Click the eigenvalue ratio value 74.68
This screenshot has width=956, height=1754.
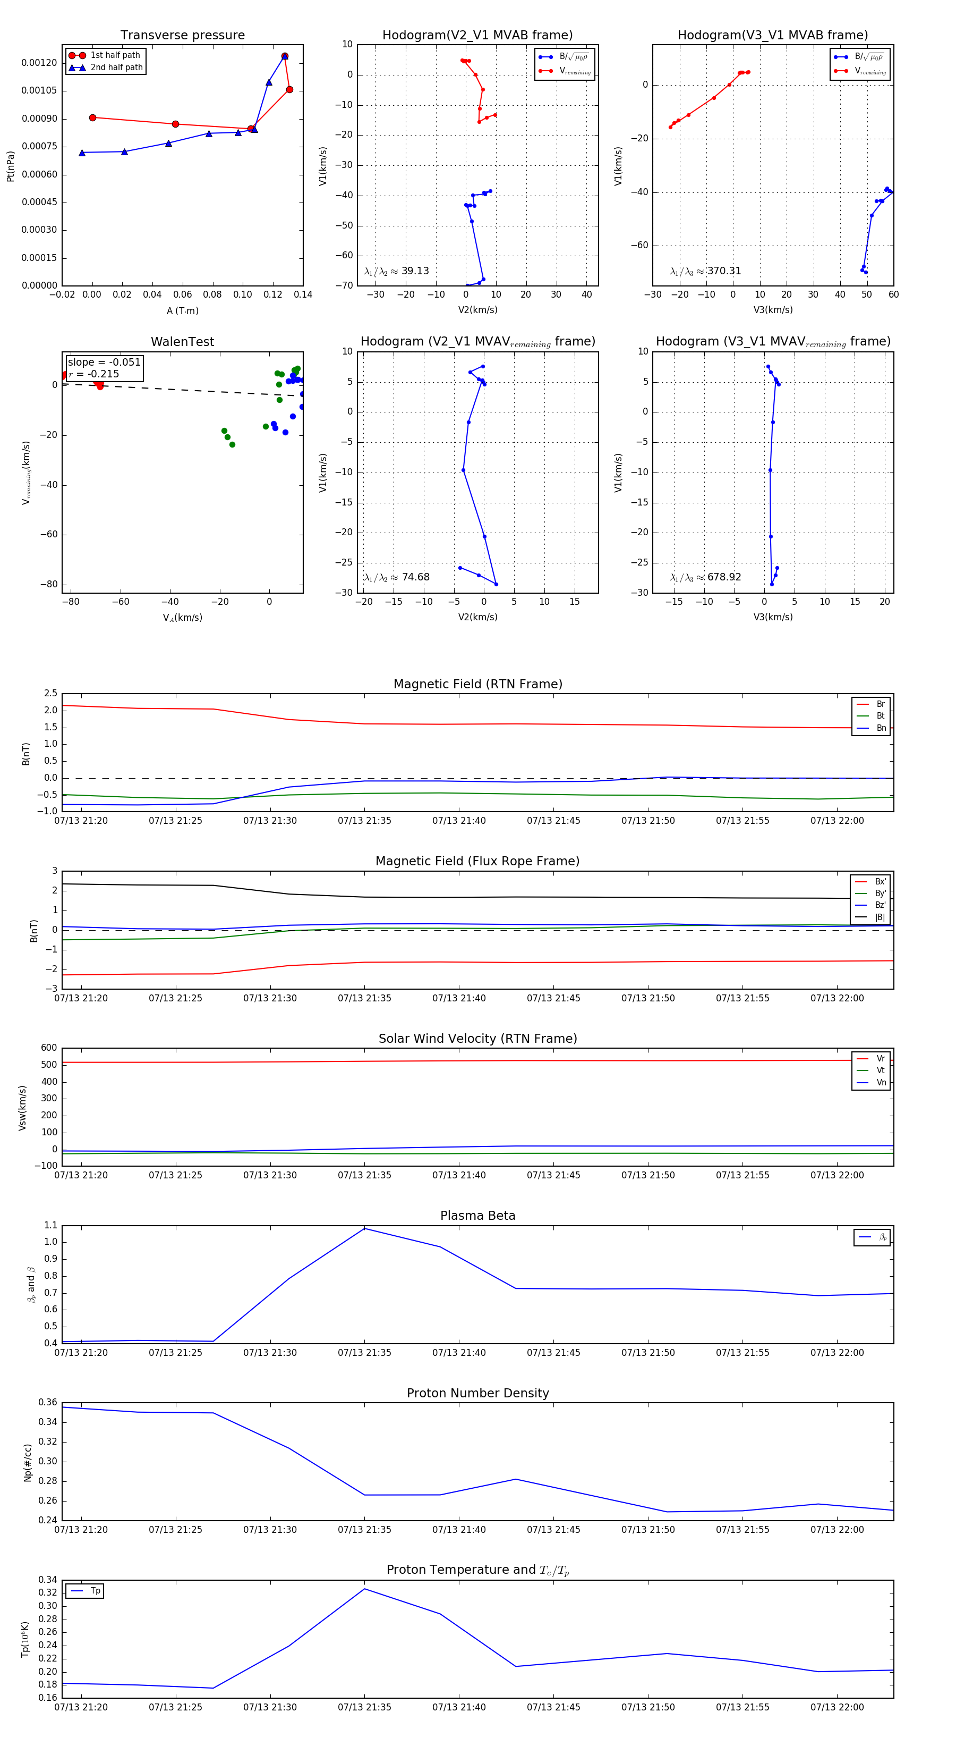[416, 577]
